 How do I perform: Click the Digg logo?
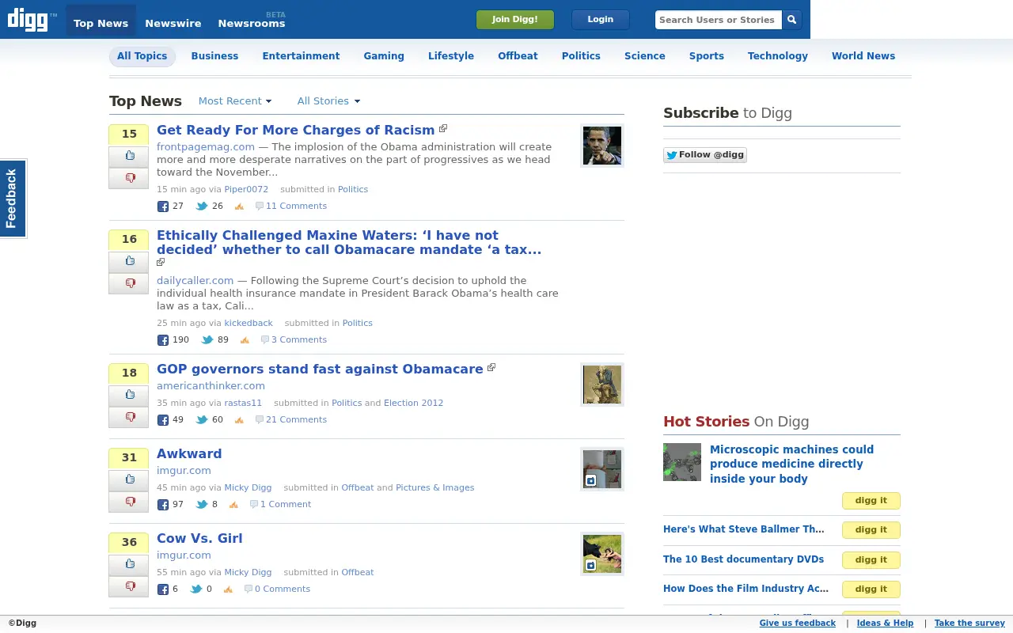32,20
